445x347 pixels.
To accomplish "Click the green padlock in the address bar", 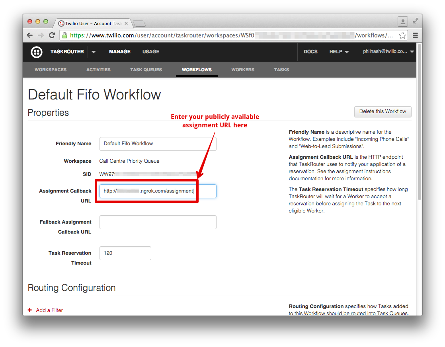I will [65, 35].
